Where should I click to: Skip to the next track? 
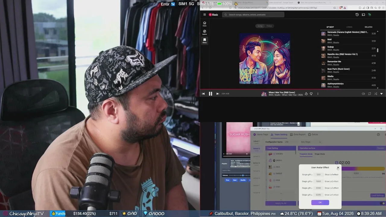click(217, 94)
